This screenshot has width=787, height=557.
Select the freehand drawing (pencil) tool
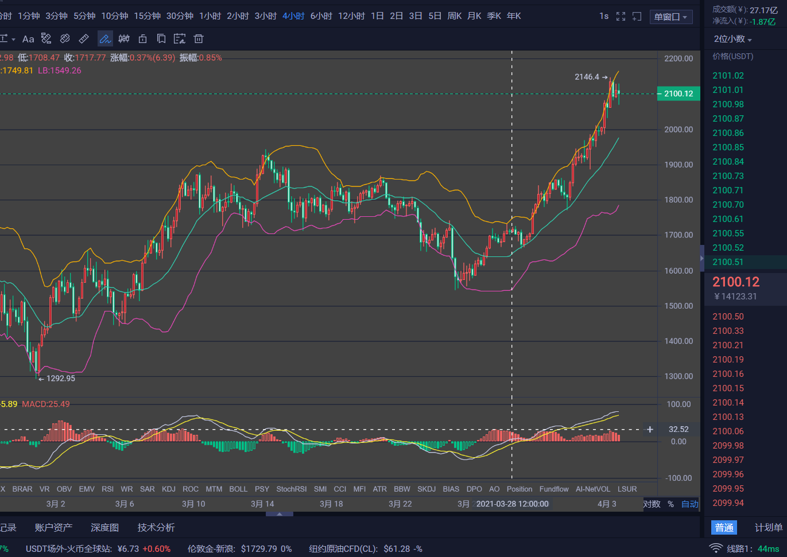pyautogui.click(x=104, y=38)
